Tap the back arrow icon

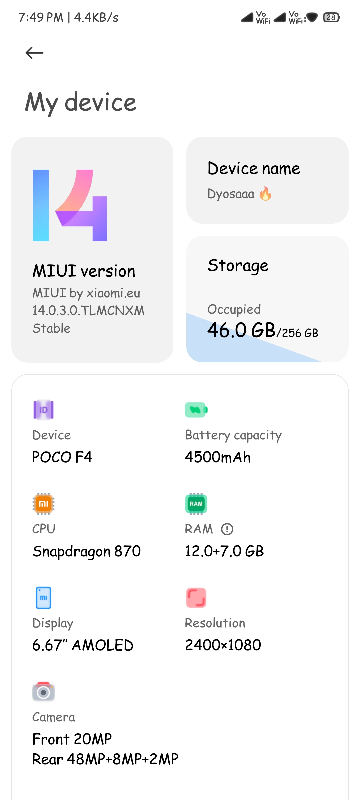tap(34, 53)
